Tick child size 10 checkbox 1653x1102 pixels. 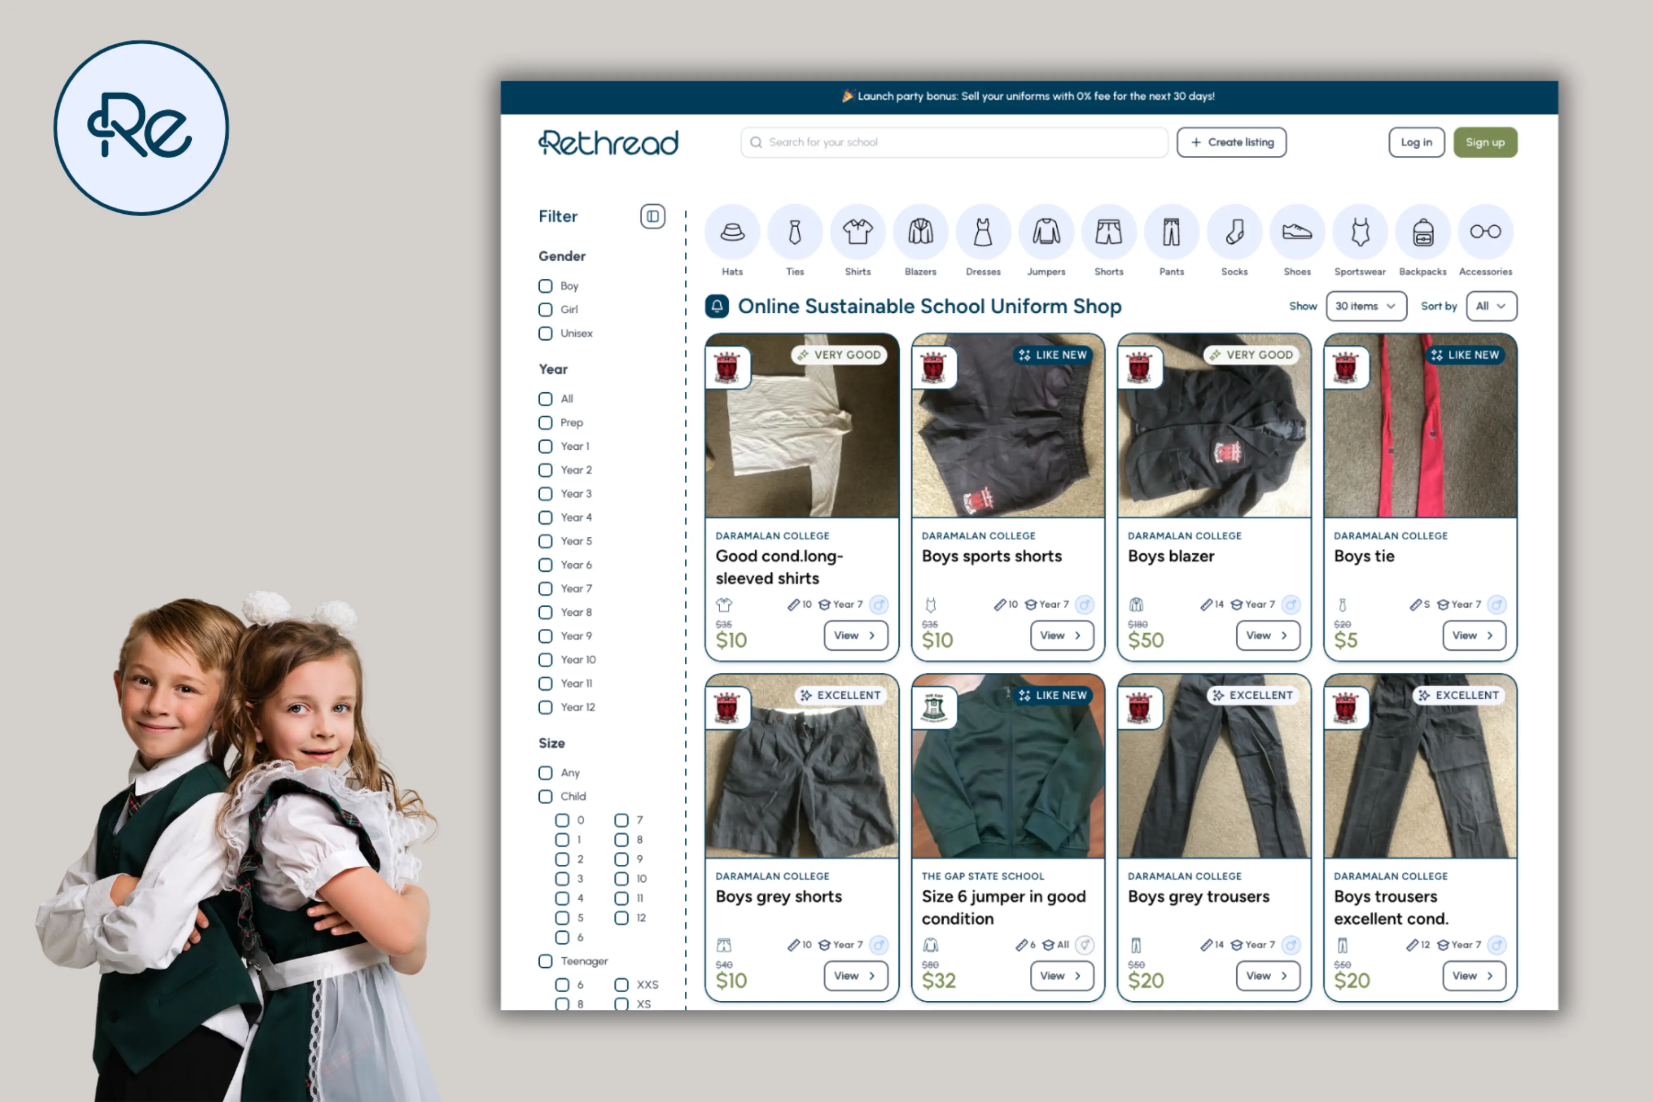click(x=621, y=878)
